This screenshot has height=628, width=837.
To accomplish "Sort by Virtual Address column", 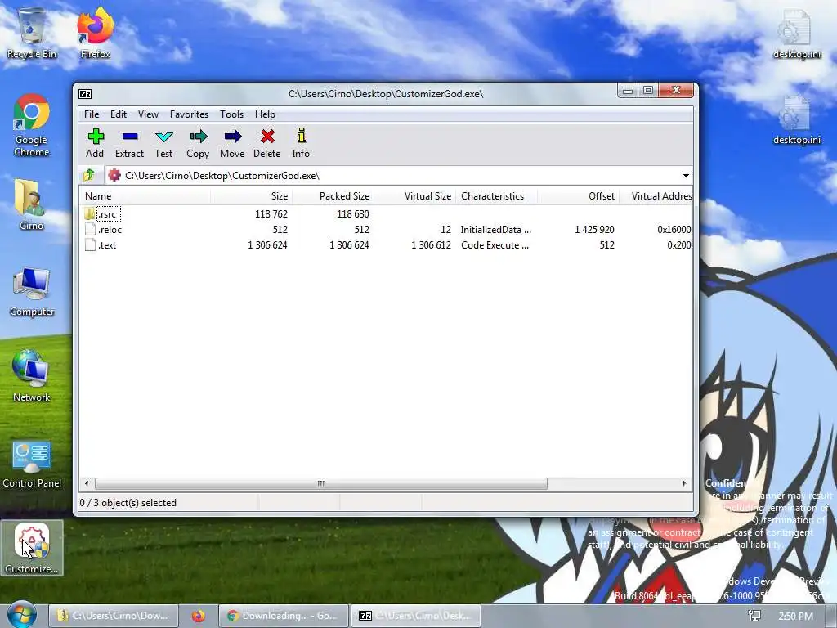I will click(x=656, y=196).
